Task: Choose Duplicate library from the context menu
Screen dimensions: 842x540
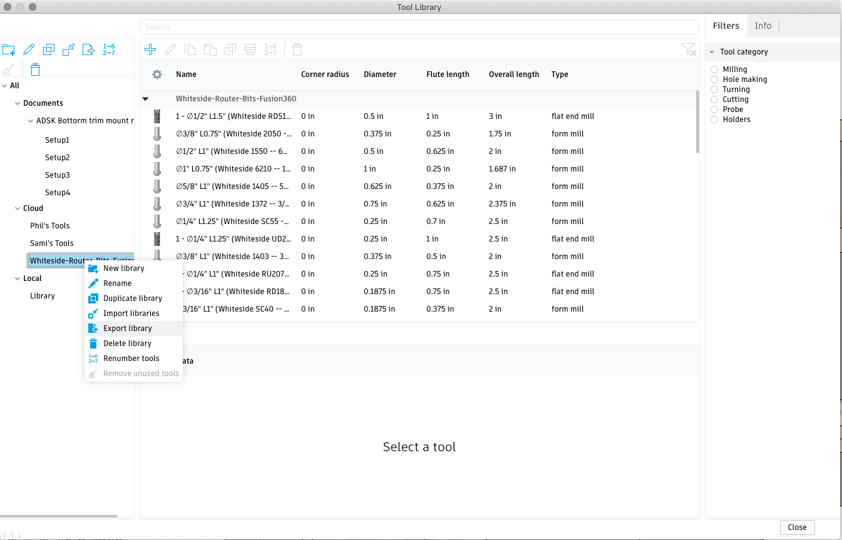Action: click(133, 298)
